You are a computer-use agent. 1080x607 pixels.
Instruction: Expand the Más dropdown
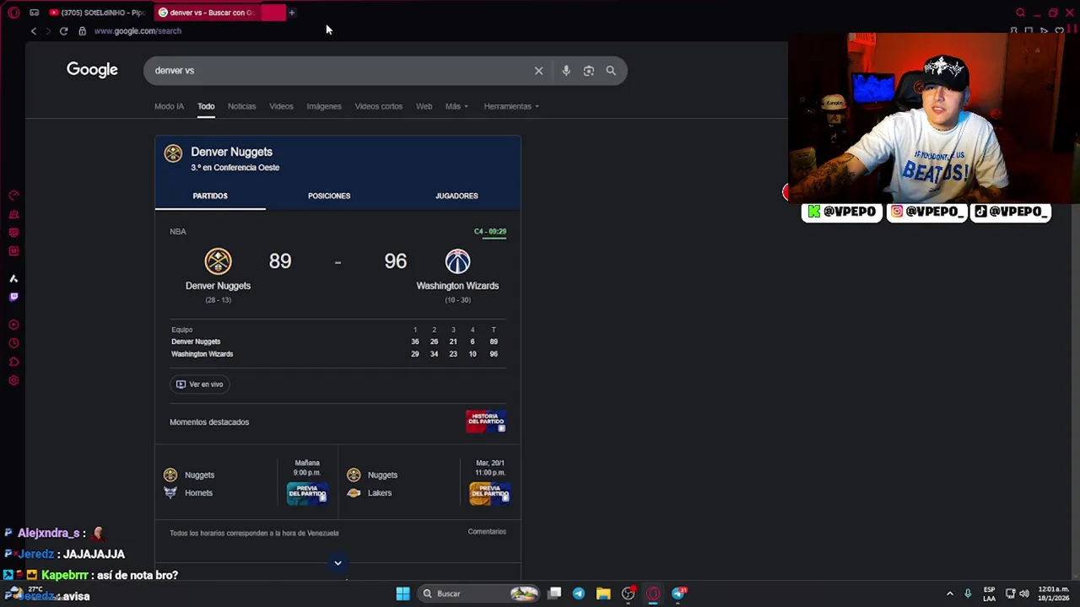456,106
